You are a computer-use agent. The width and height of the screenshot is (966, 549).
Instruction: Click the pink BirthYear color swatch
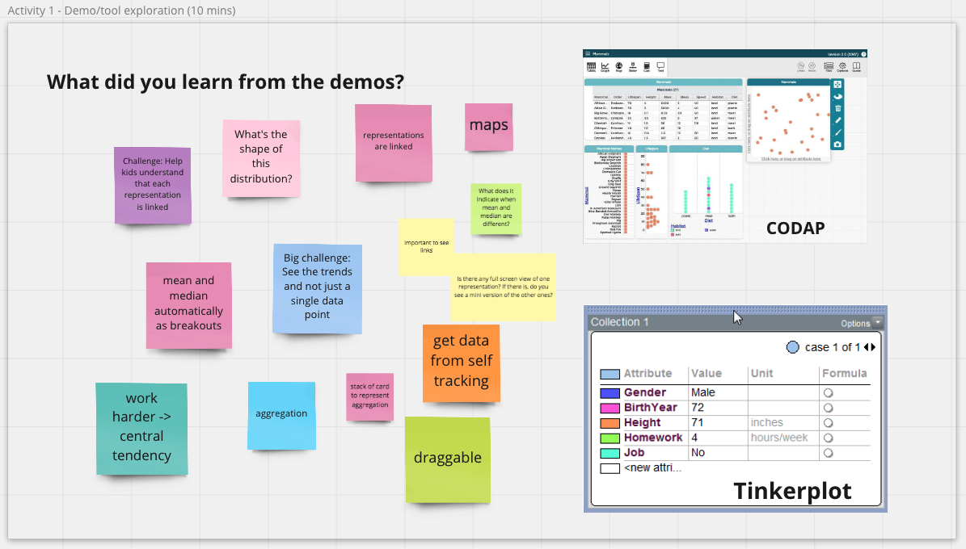[610, 408]
